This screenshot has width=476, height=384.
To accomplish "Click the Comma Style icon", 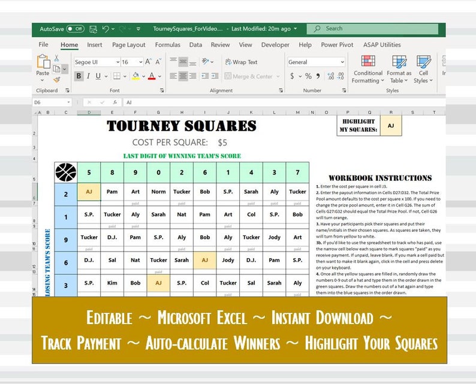I will tap(318, 76).
